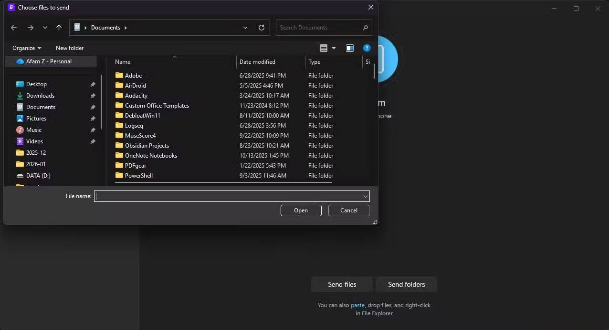Open the AirDroid folder icon
Image resolution: width=609 pixels, height=330 pixels.
pyautogui.click(x=119, y=86)
